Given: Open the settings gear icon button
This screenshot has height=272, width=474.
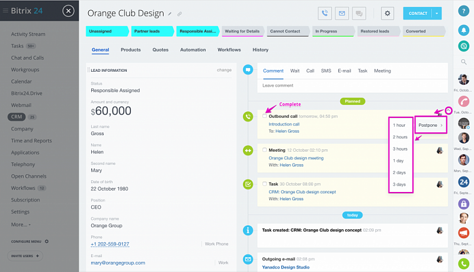Looking at the screenshot, I should coord(387,13).
